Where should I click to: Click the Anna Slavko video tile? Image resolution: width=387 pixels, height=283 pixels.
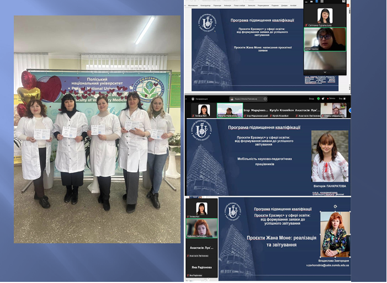click(325, 40)
